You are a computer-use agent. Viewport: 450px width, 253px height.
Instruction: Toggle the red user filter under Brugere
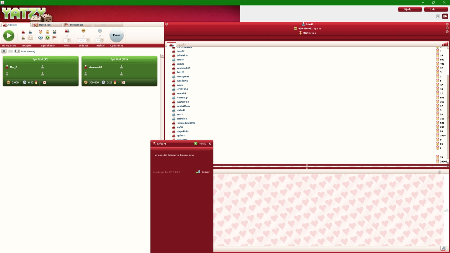[23, 32]
